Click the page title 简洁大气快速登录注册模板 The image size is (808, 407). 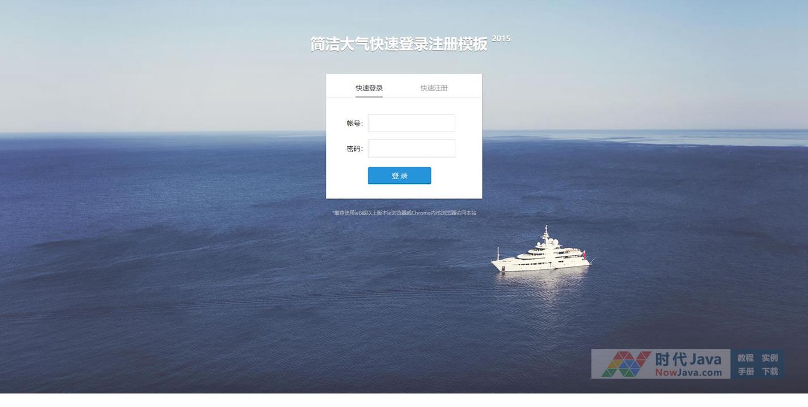pyautogui.click(x=399, y=44)
